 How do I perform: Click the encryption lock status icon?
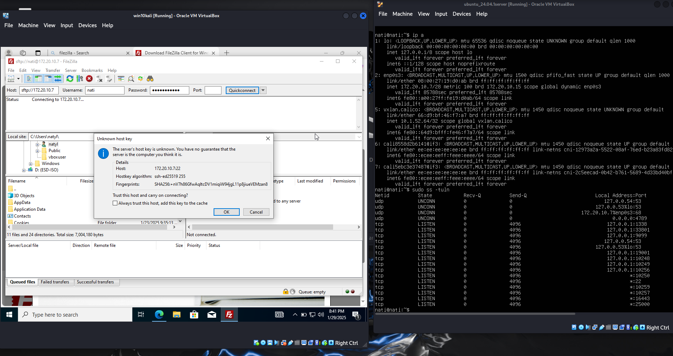coord(286,292)
